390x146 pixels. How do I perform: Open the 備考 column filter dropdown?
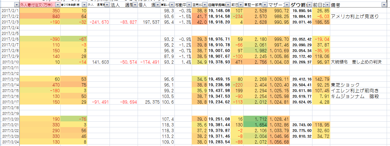pos(384,5)
